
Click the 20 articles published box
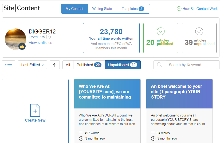pos(161,38)
